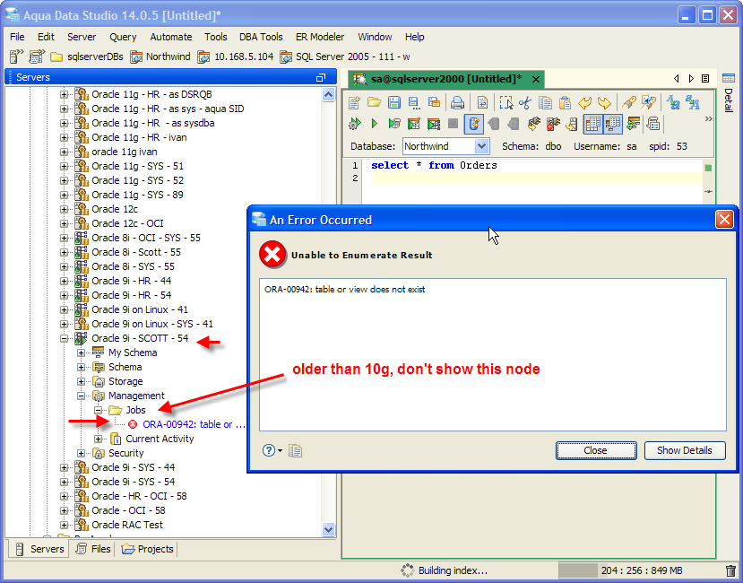This screenshot has height=583, width=743.
Task: Expand the Current Activity node
Action: coord(98,439)
